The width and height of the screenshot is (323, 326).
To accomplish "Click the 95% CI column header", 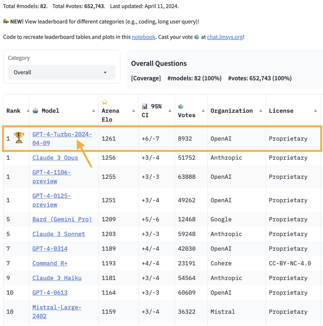I will click(152, 111).
